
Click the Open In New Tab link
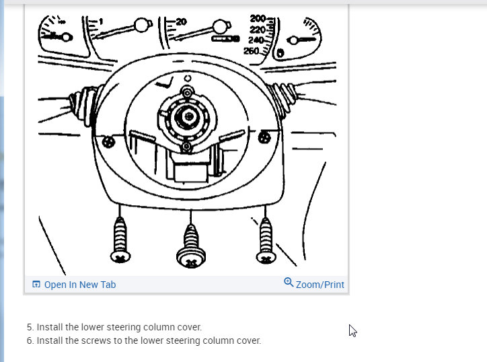(x=80, y=285)
